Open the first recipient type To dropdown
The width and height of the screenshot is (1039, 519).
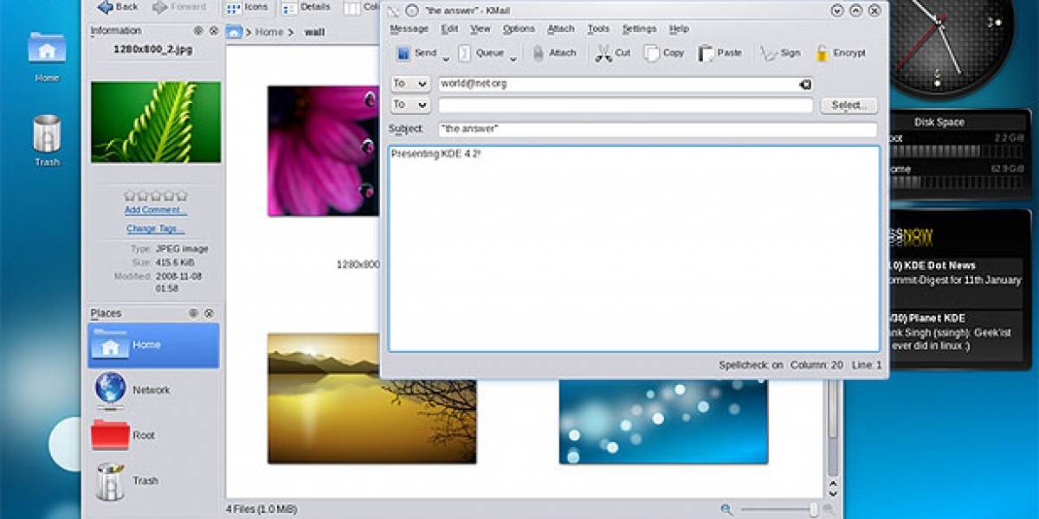(x=410, y=84)
